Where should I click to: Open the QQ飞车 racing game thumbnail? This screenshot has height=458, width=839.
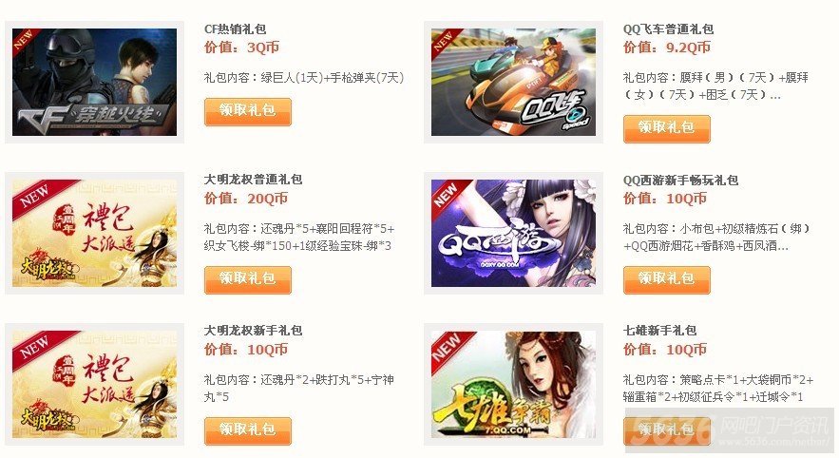(513, 82)
